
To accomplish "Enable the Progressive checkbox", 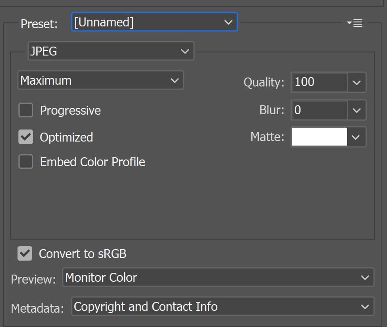I will click(x=26, y=110).
